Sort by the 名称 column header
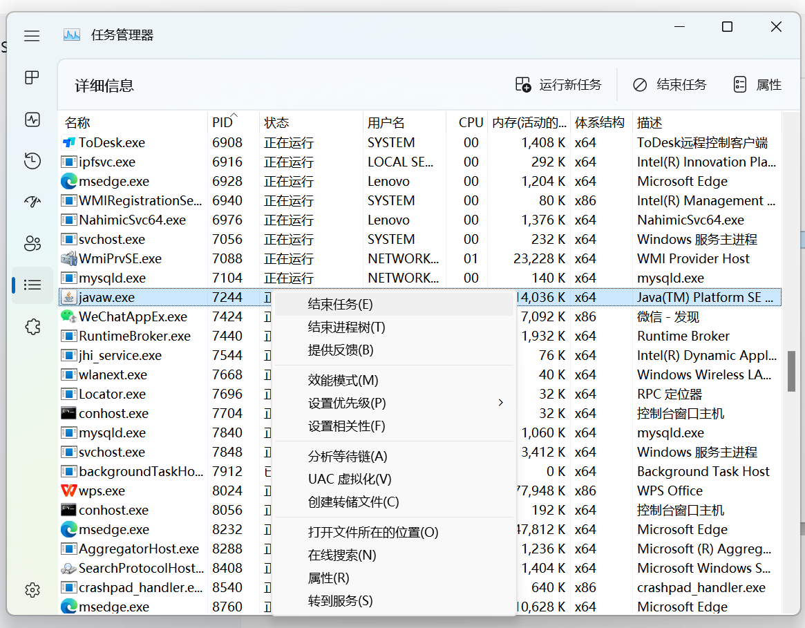The height and width of the screenshot is (628, 805). pos(133,123)
